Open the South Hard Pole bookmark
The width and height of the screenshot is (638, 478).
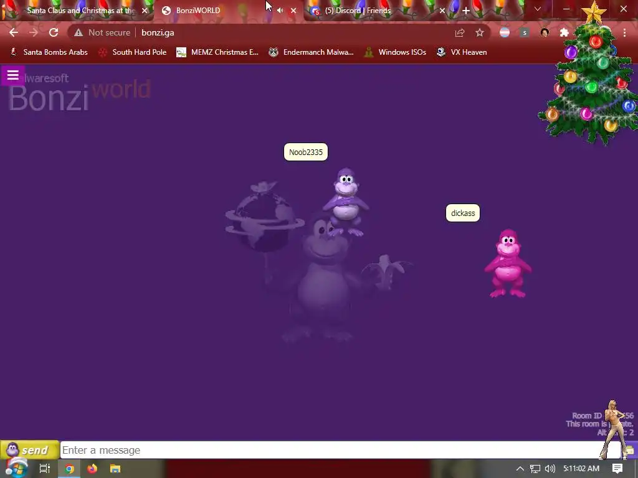[x=133, y=52]
